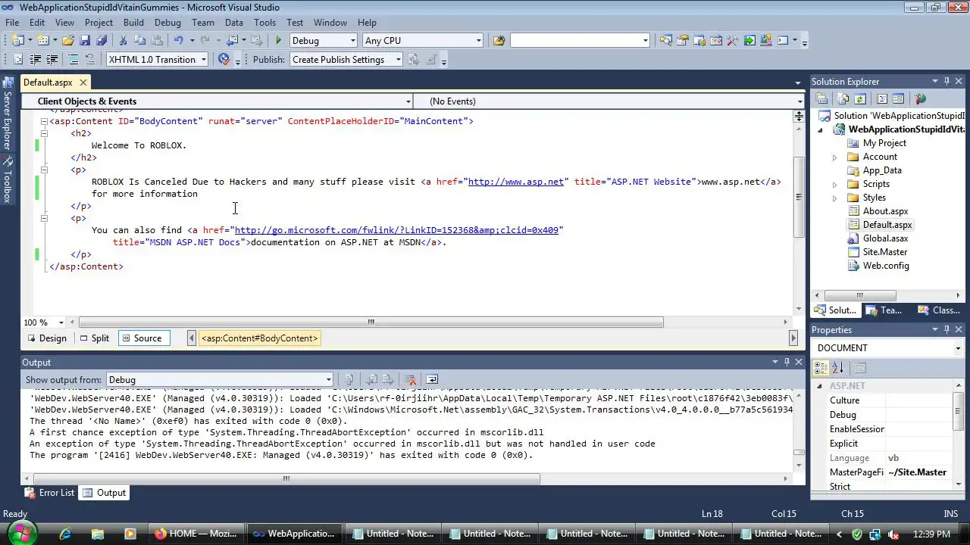Click the Navigate Backward icon
970x545 pixels.
(x=232, y=40)
